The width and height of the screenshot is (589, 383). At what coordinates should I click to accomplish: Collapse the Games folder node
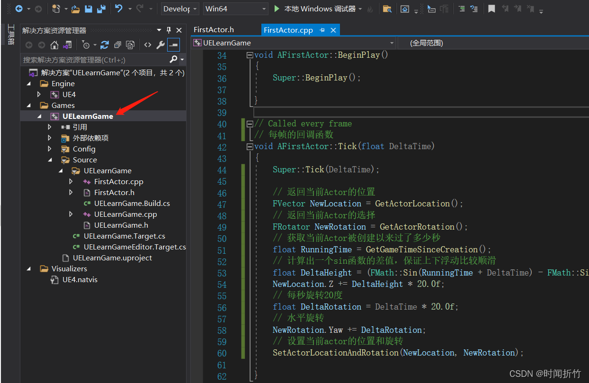pos(29,105)
